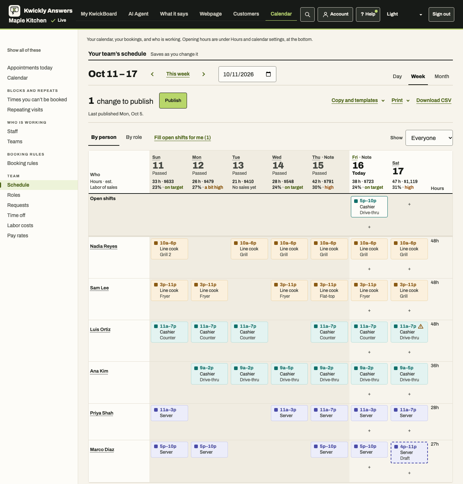Switch to Month view tab
The image size is (463, 484).
tap(442, 77)
